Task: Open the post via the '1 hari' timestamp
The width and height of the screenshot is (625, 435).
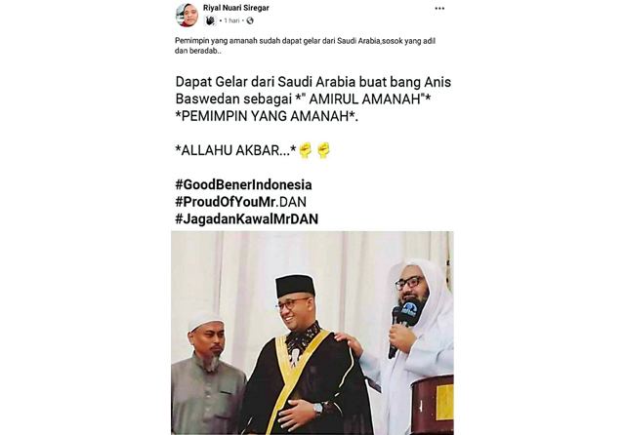Action: [231, 20]
